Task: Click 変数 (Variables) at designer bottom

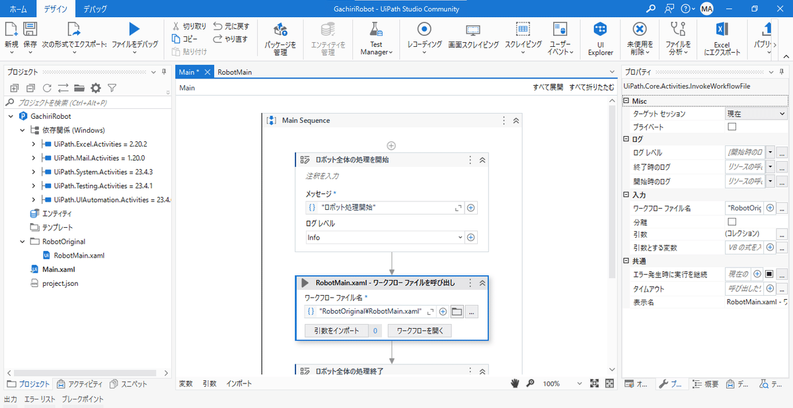Action: pyautogui.click(x=186, y=384)
